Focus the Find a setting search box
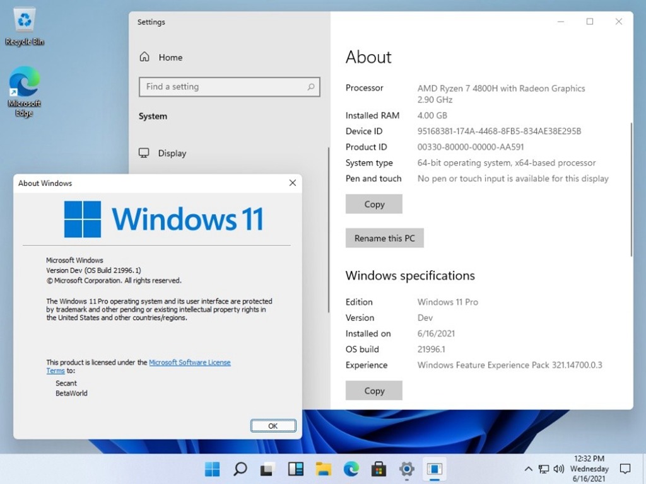Image resolution: width=646 pixels, height=484 pixels. pos(230,87)
